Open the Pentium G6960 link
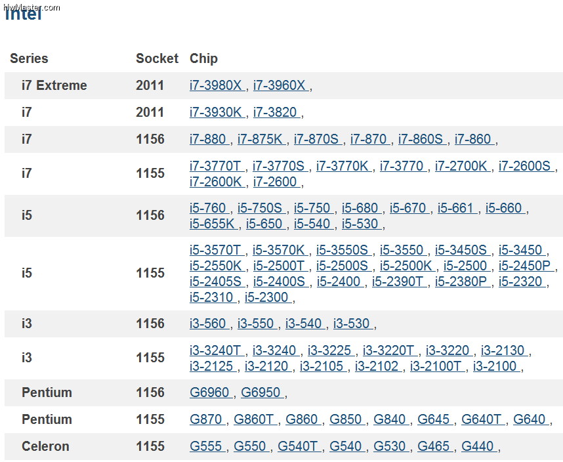563x462 pixels. point(211,392)
